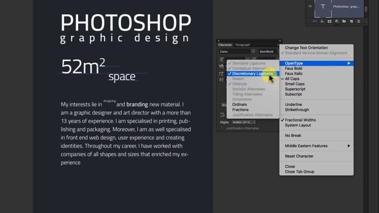Select System Layout in the menu
This screenshot has width=379, height=213.
316,125
